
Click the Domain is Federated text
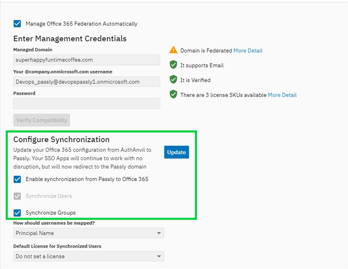pyautogui.click(x=206, y=50)
